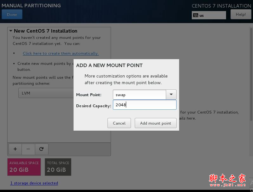Open the 1 storage device selected link

point(34,183)
